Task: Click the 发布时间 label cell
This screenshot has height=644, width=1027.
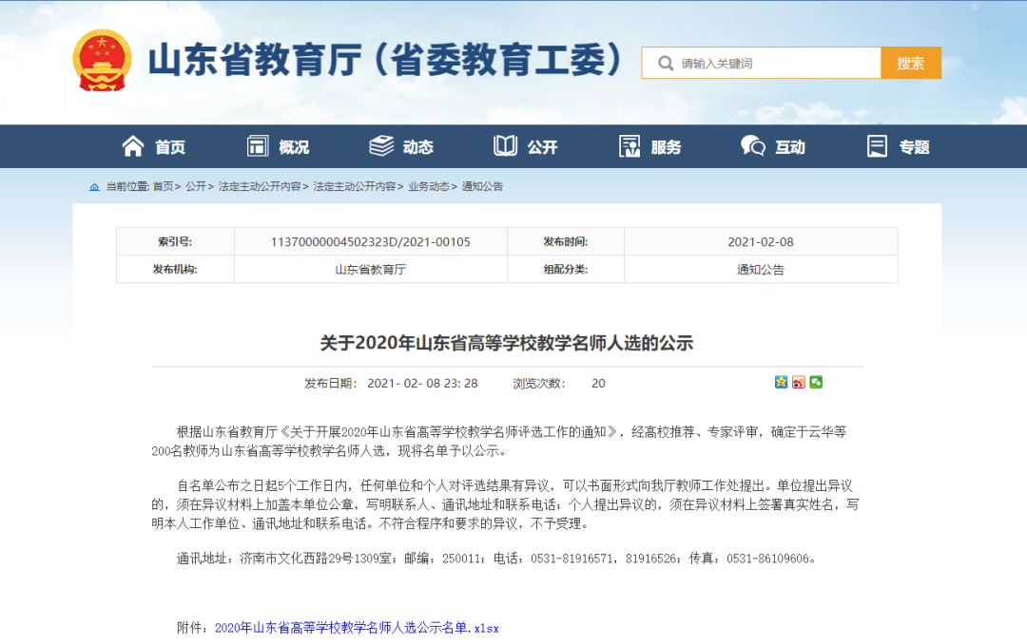Action: [566, 241]
